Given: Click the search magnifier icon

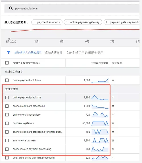Looking at the screenshot, I should pos(11,8).
